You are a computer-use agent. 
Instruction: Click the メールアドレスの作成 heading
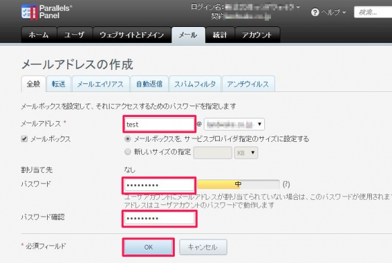click(x=77, y=65)
